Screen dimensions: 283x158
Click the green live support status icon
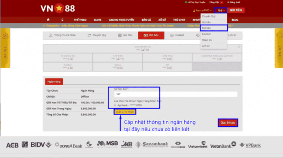point(186,2)
